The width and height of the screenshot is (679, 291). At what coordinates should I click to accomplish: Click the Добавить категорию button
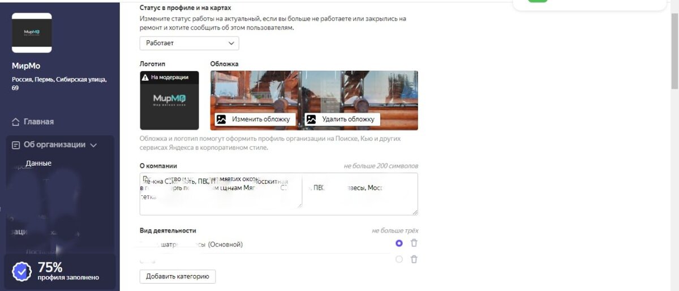[x=178, y=276]
